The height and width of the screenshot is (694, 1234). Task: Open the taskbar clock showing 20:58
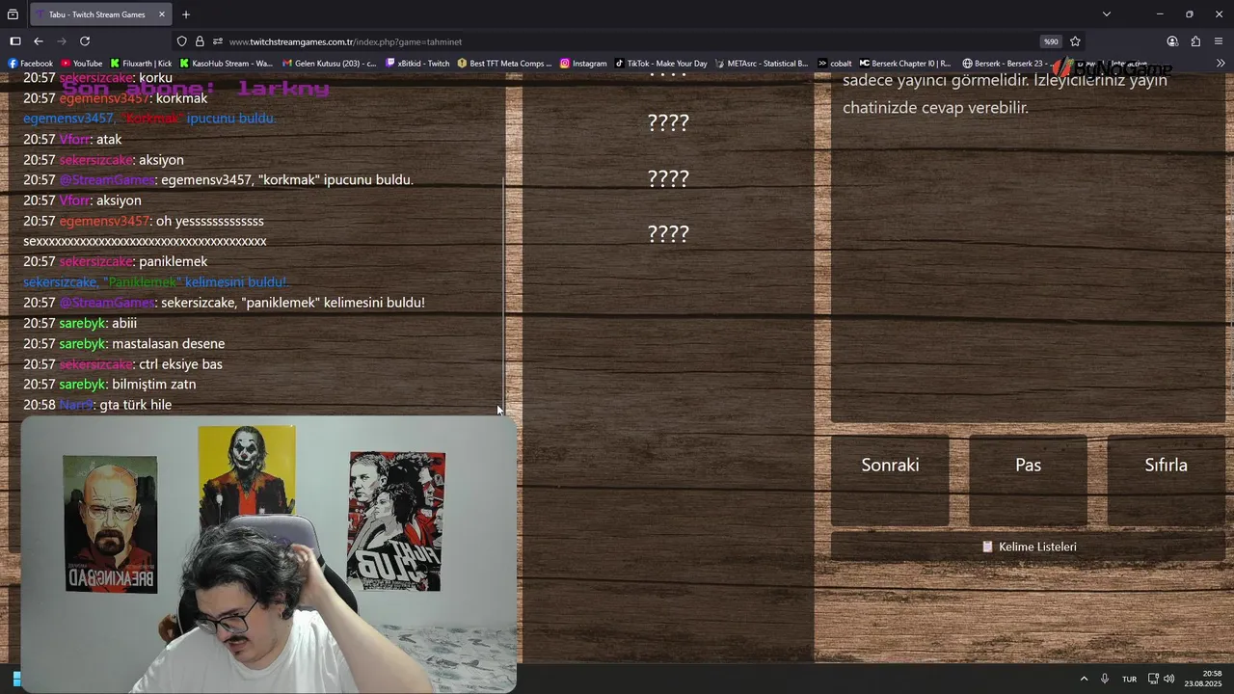tap(1205, 679)
